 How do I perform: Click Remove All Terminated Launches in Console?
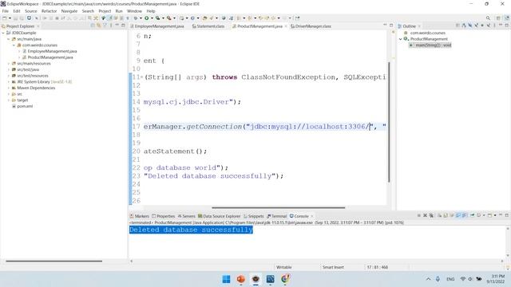point(431,215)
